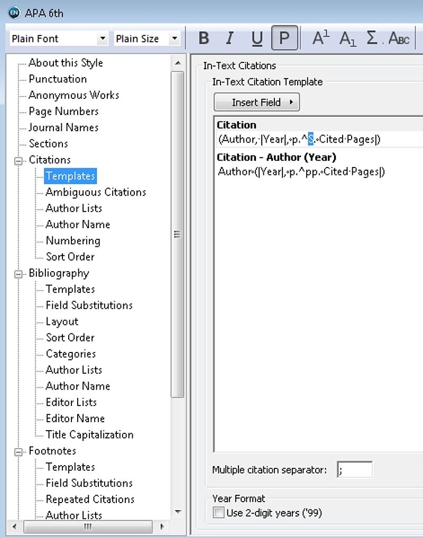The height and width of the screenshot is (538, 423).
Task: Toggle Italic formatting icon
Action: coord(229,38)
